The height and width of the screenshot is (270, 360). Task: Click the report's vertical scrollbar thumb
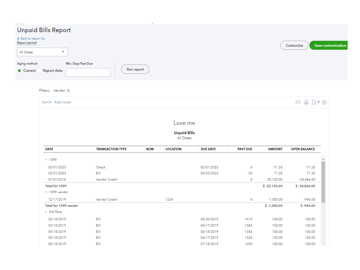click(323, 182)
